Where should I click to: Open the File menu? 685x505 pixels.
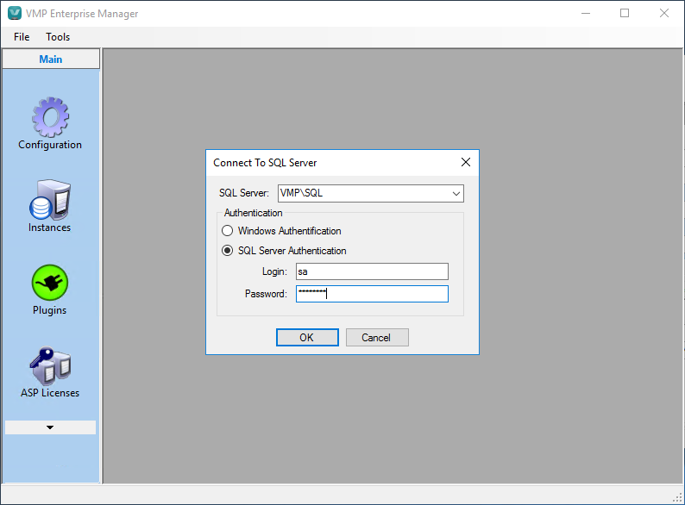tap(22, 37)
